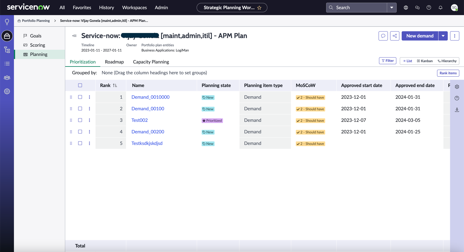Click the MoSCoW column header
464x252 pixels.
(x=306, y=85)
